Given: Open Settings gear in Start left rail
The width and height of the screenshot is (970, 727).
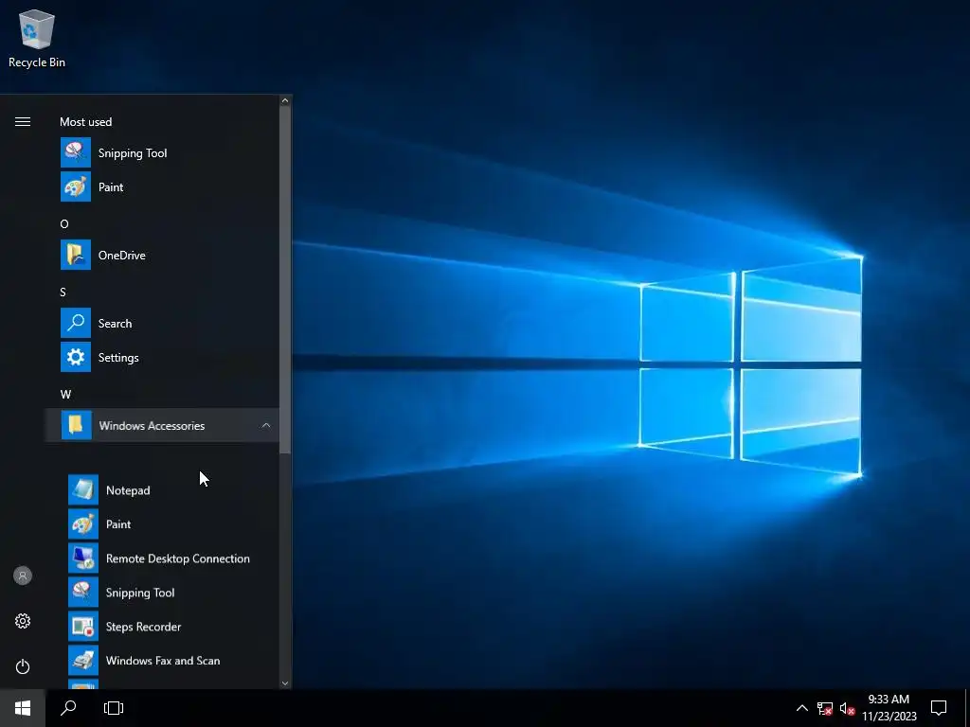Looking at the screenshot, I should [x=23, y=621].
